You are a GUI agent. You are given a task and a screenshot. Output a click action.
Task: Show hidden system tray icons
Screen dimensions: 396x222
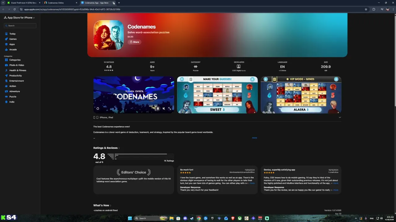(355, 218)
